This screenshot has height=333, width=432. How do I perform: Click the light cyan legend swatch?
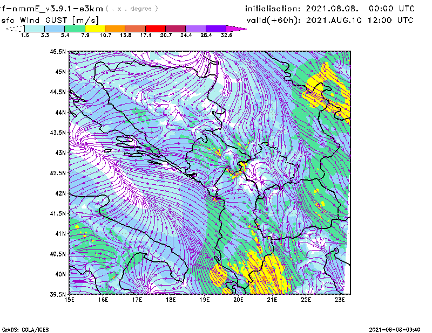pyautogui.click(x=35, y=29)
